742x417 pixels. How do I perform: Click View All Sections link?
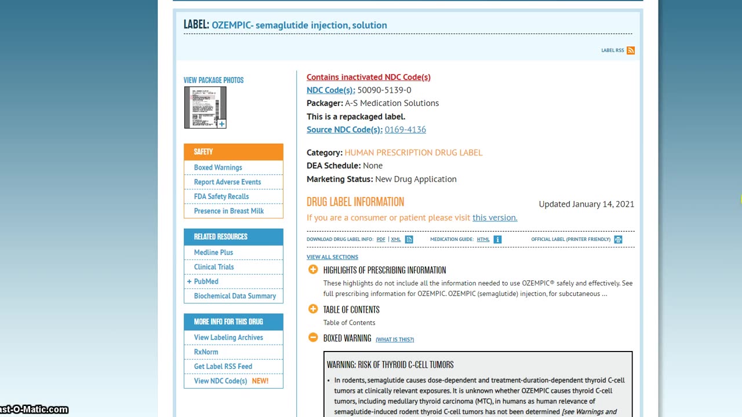pyautogui.click(x=332, y=257)
